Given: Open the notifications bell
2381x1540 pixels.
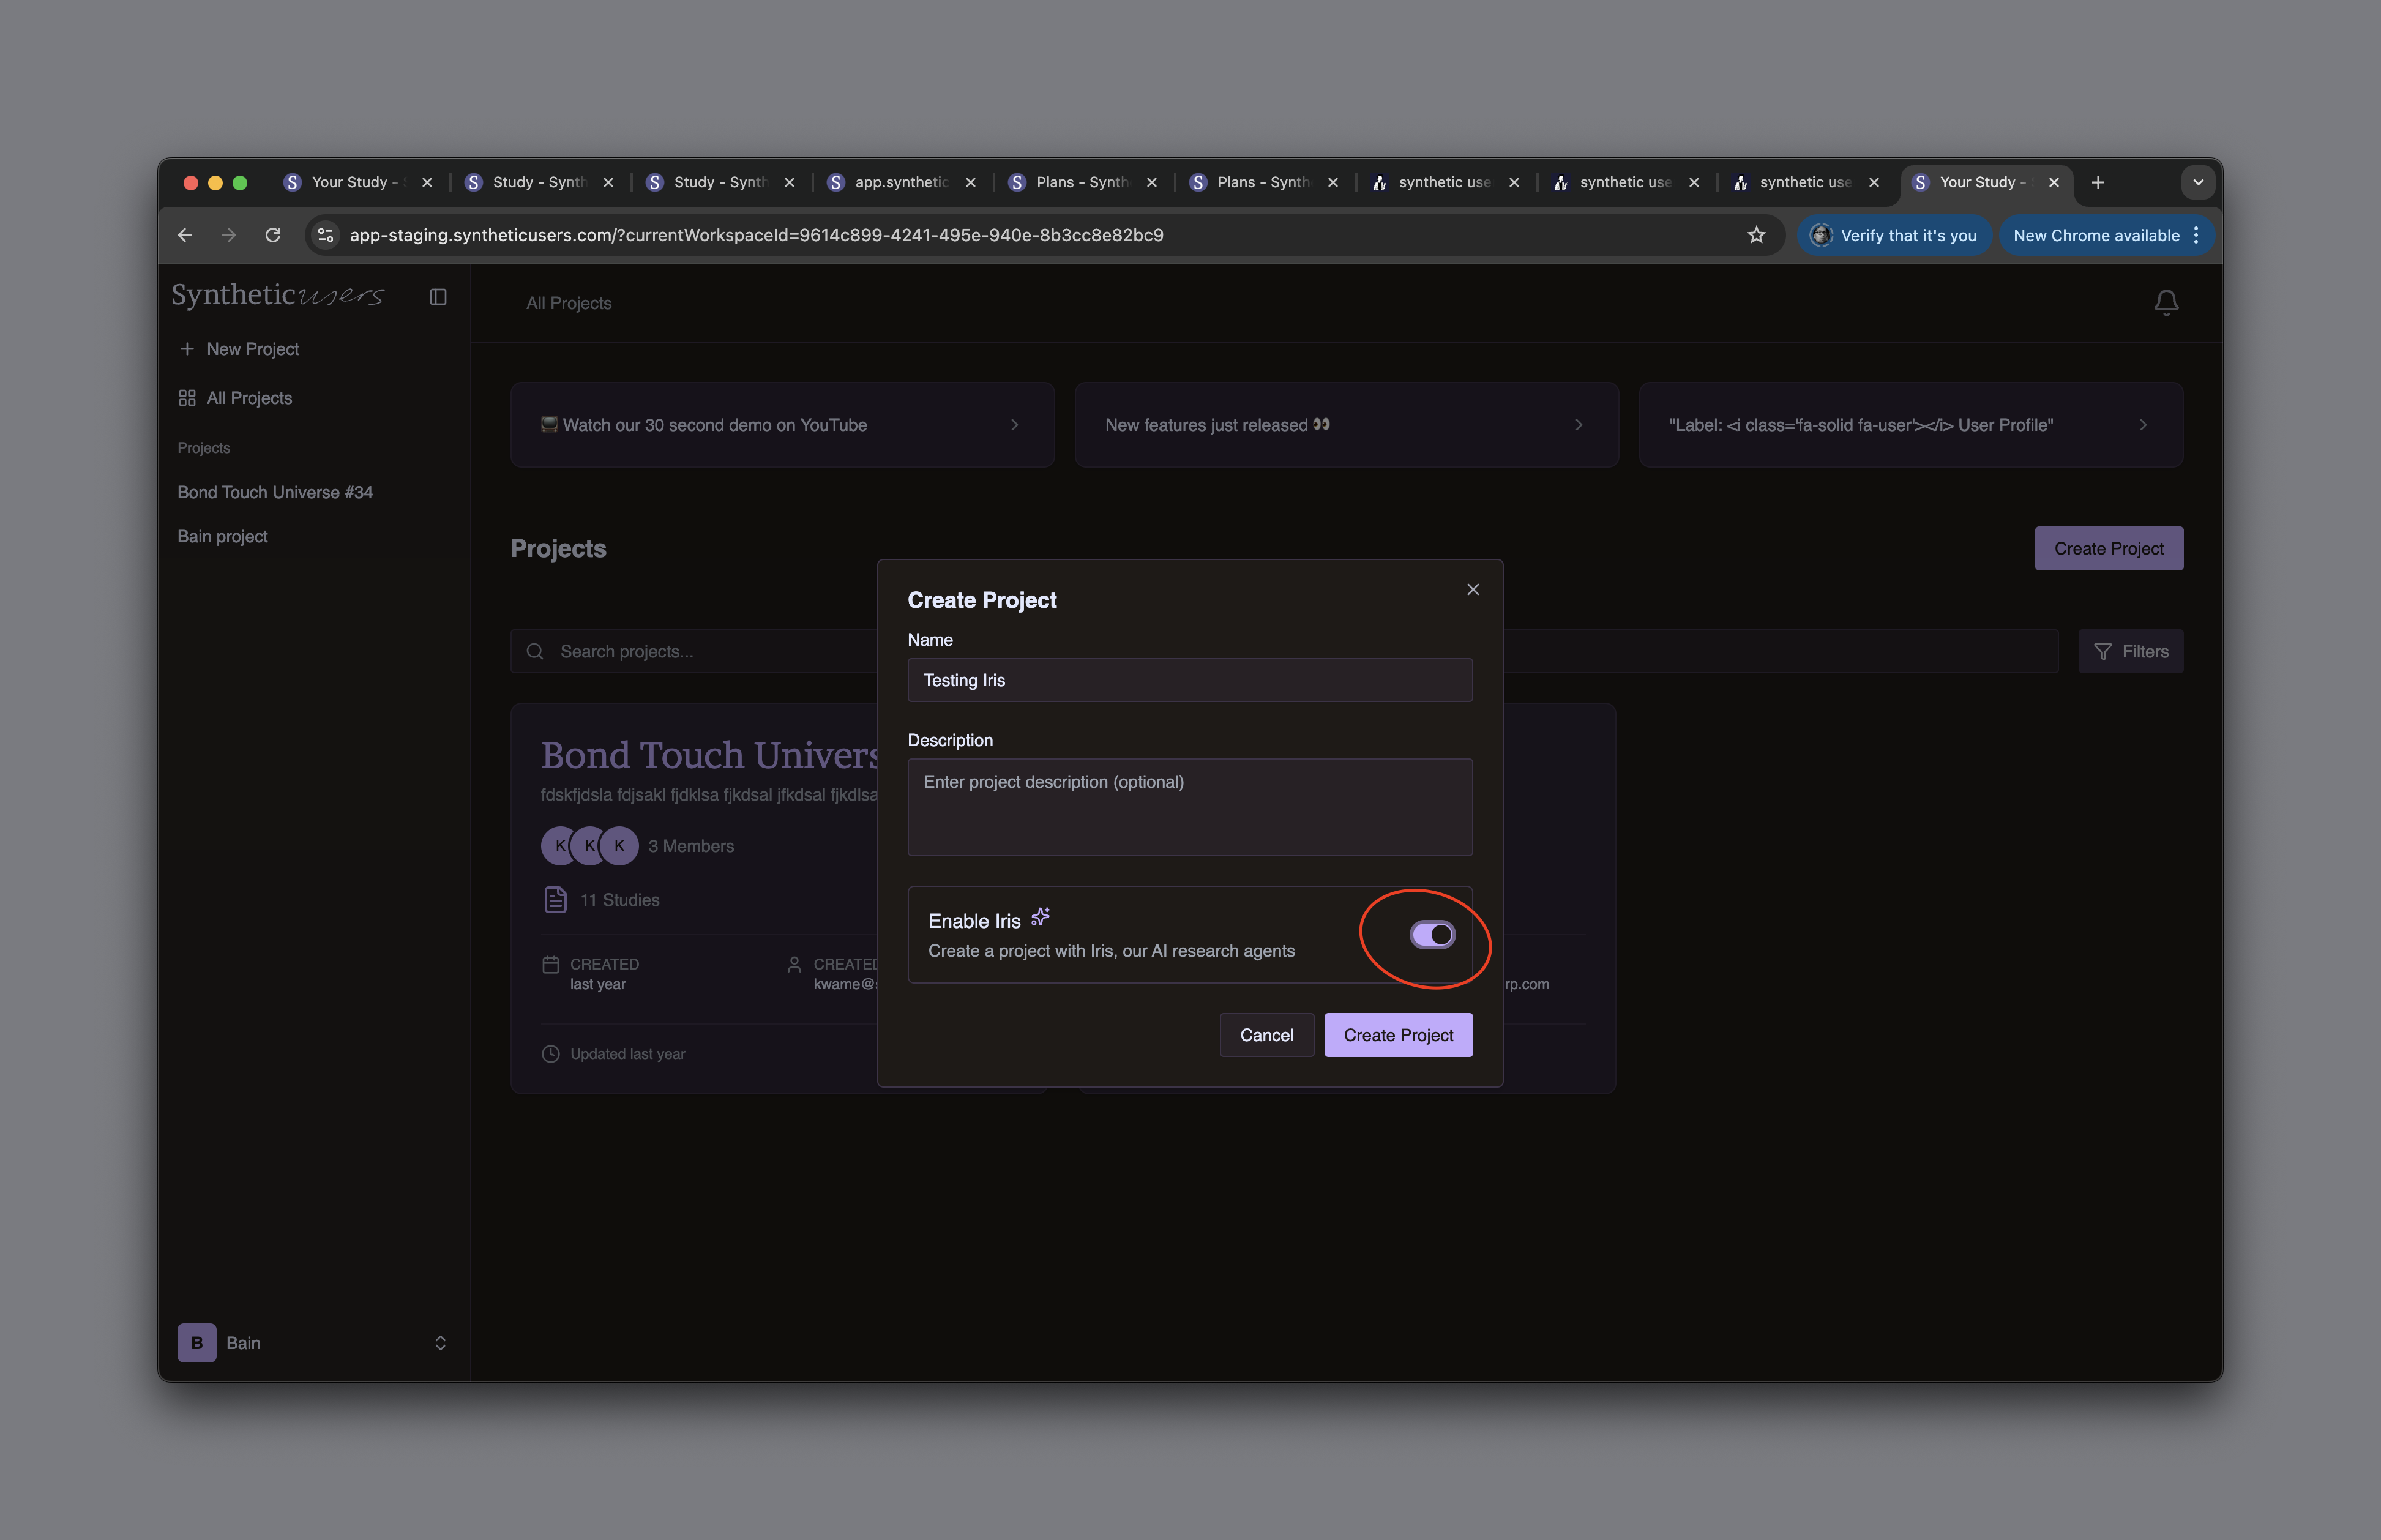Looking at the screenshot, I should point(2165,303).
